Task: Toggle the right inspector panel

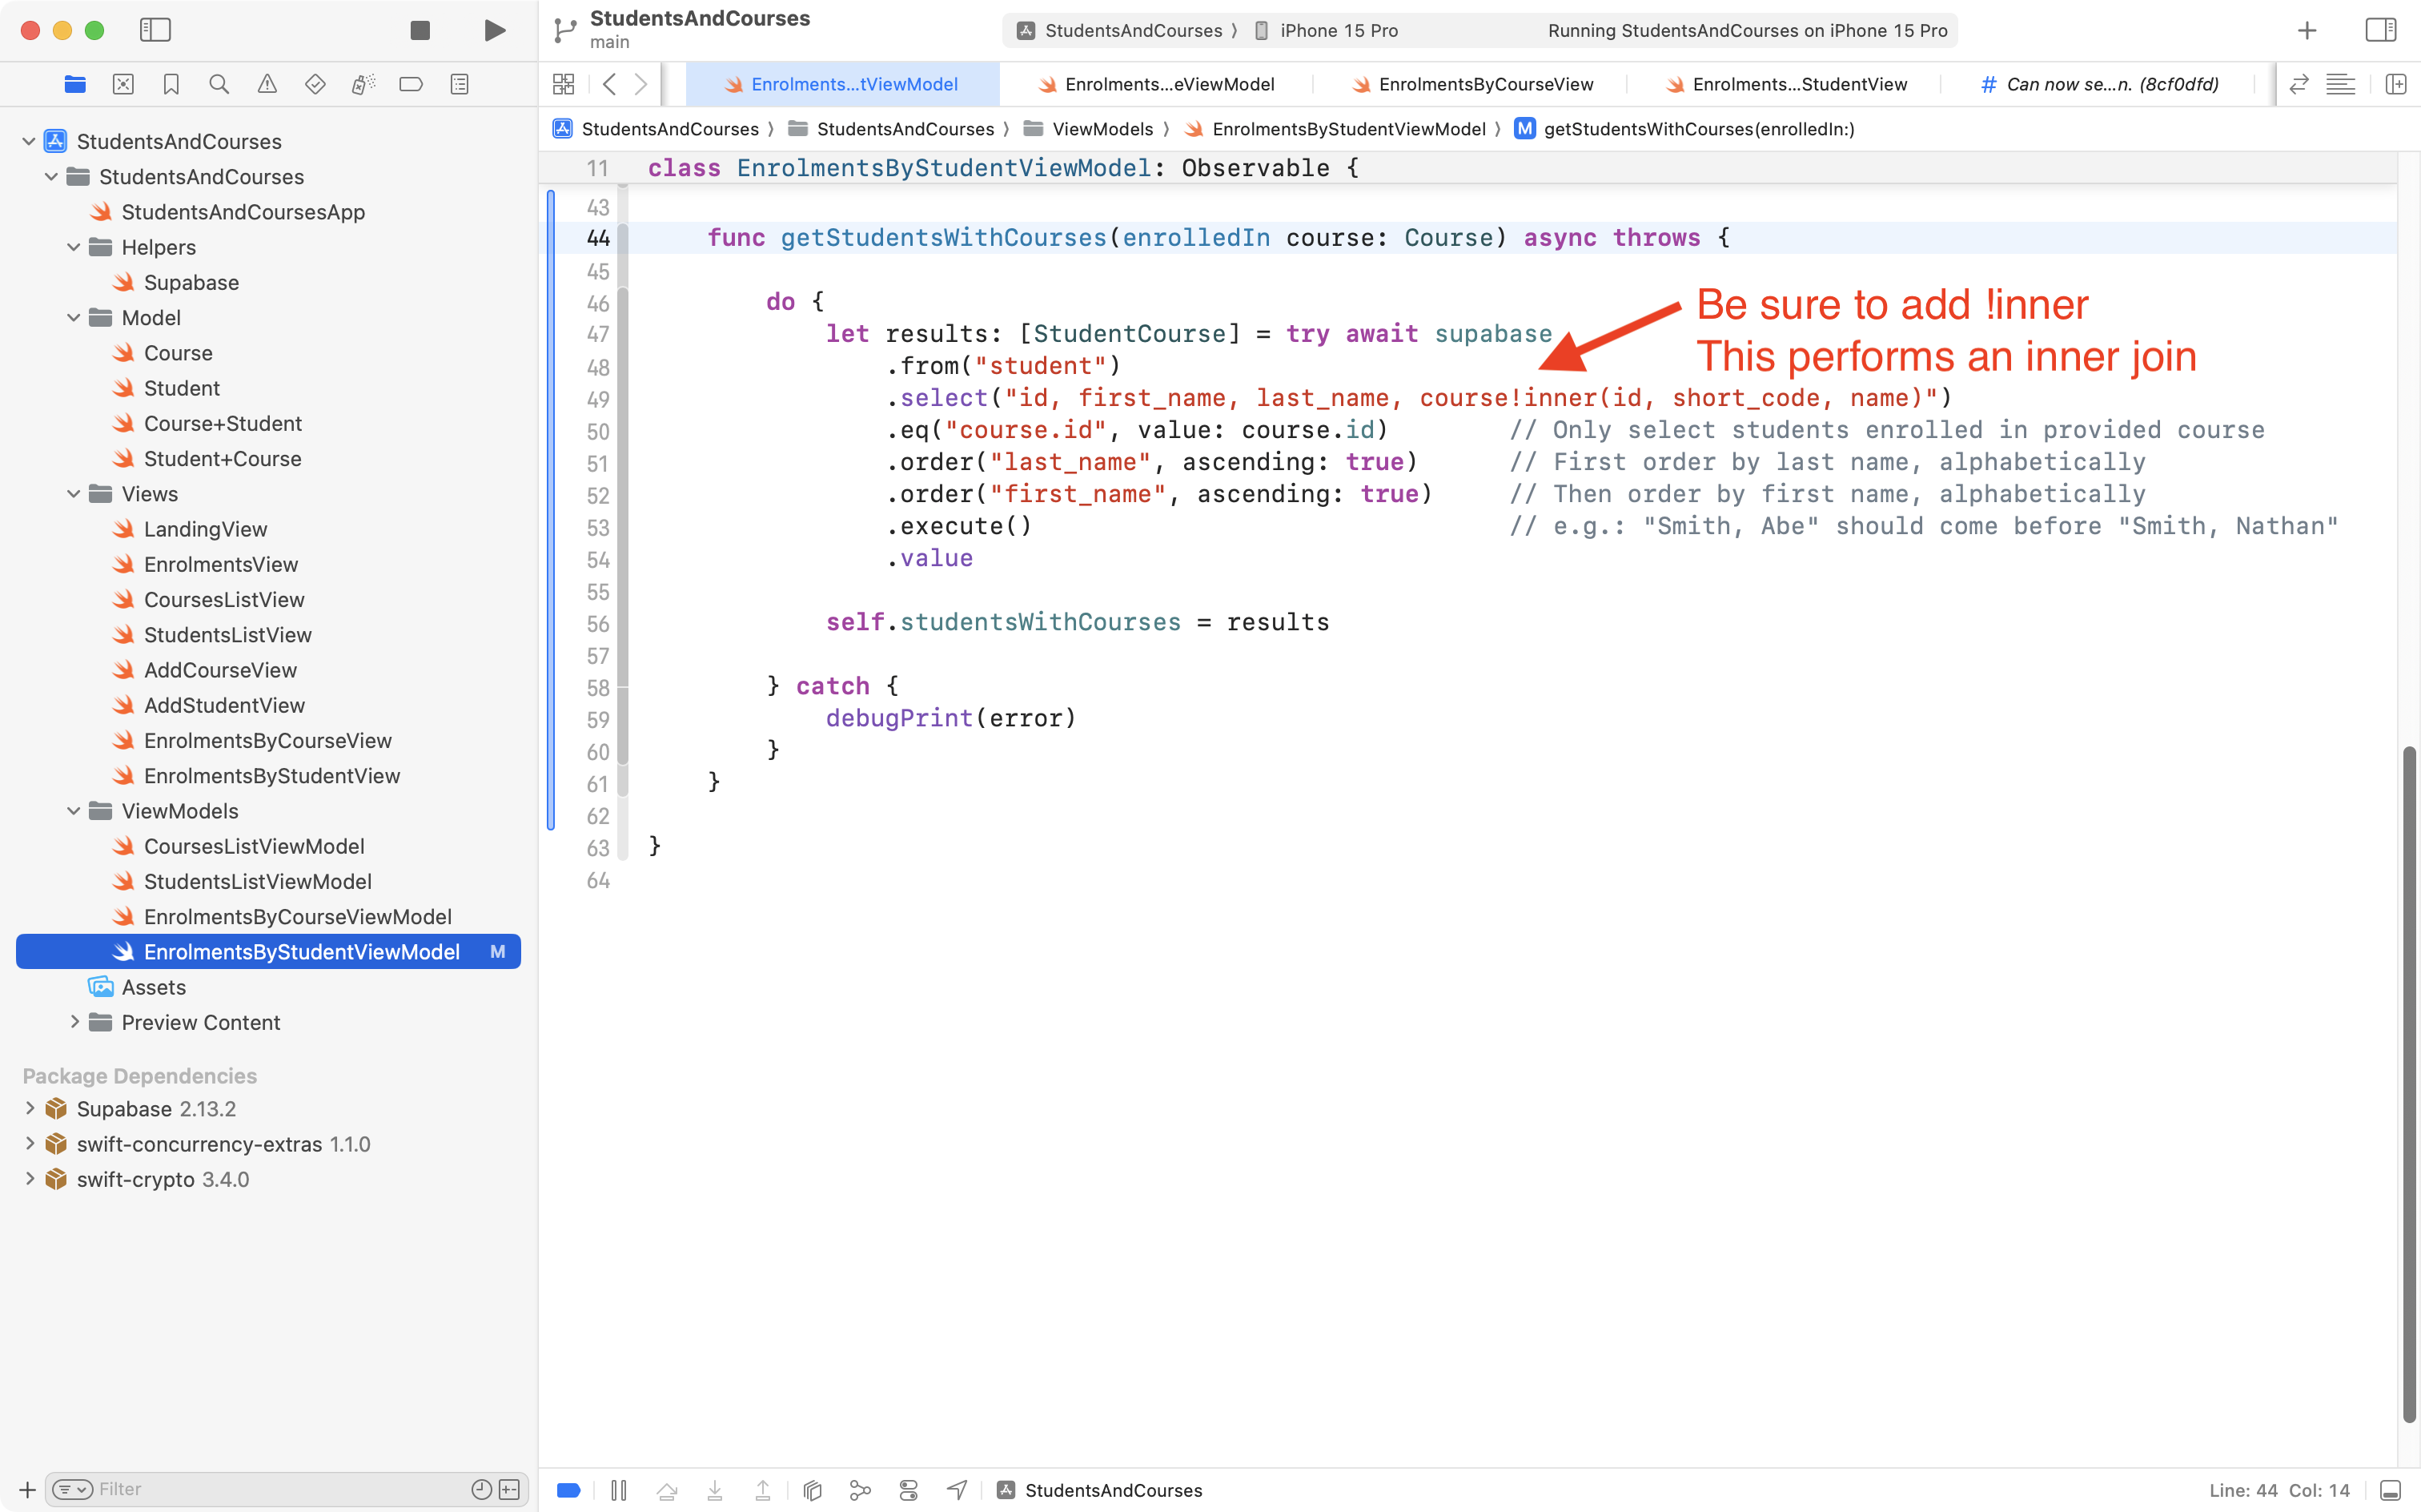Action: pos(2380,30)
